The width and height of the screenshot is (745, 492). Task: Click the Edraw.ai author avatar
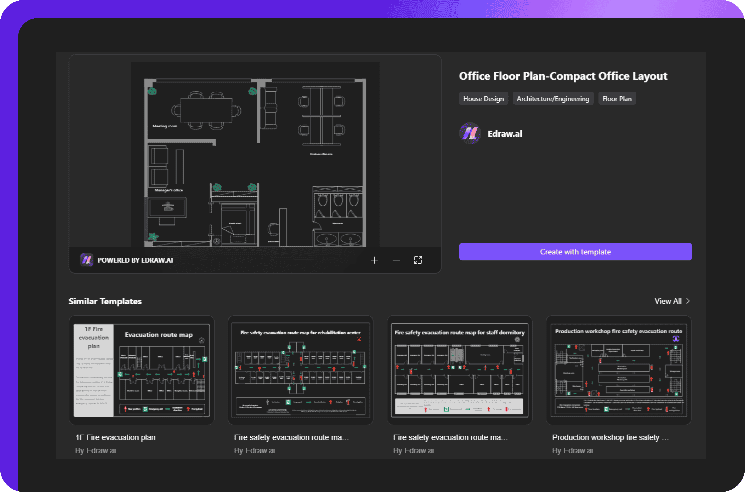point(470,133)
